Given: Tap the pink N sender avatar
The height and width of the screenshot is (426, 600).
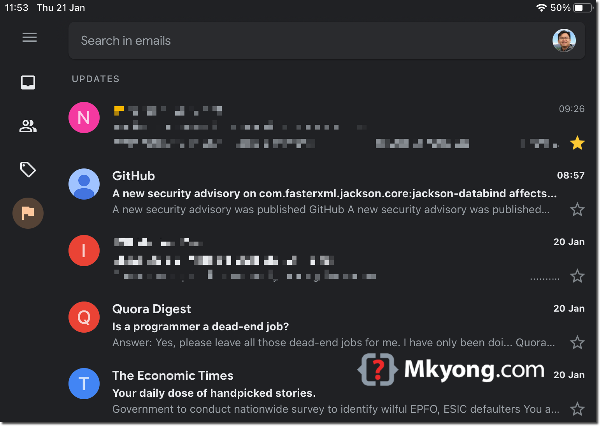Looking at the screenshot, I should click(84, 117).
